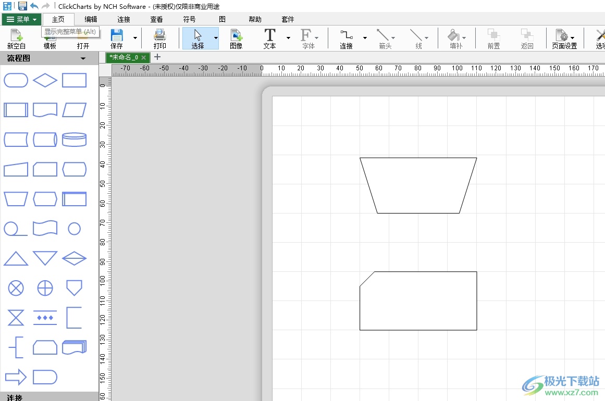Screen dimensions: 605x401
Task: Pick the D-shaped delay shape
Action: coord(45,377)
